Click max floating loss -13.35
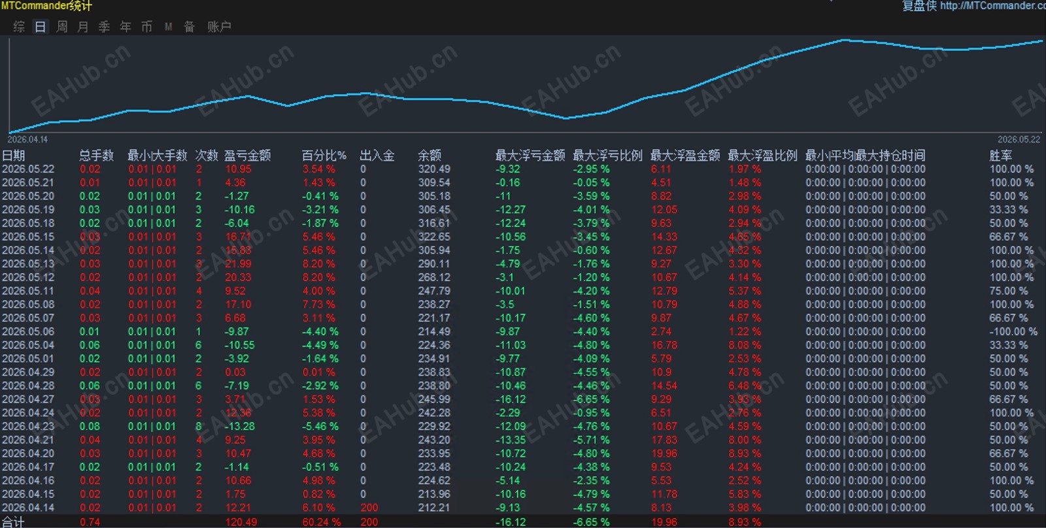The height and width of the screenshot is (528, 1046). tap(511, 440)
